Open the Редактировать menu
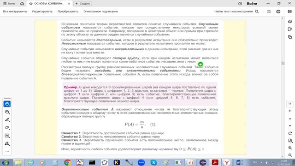Image resolution: width=295 pixels, height=166 pixels. 42,12
